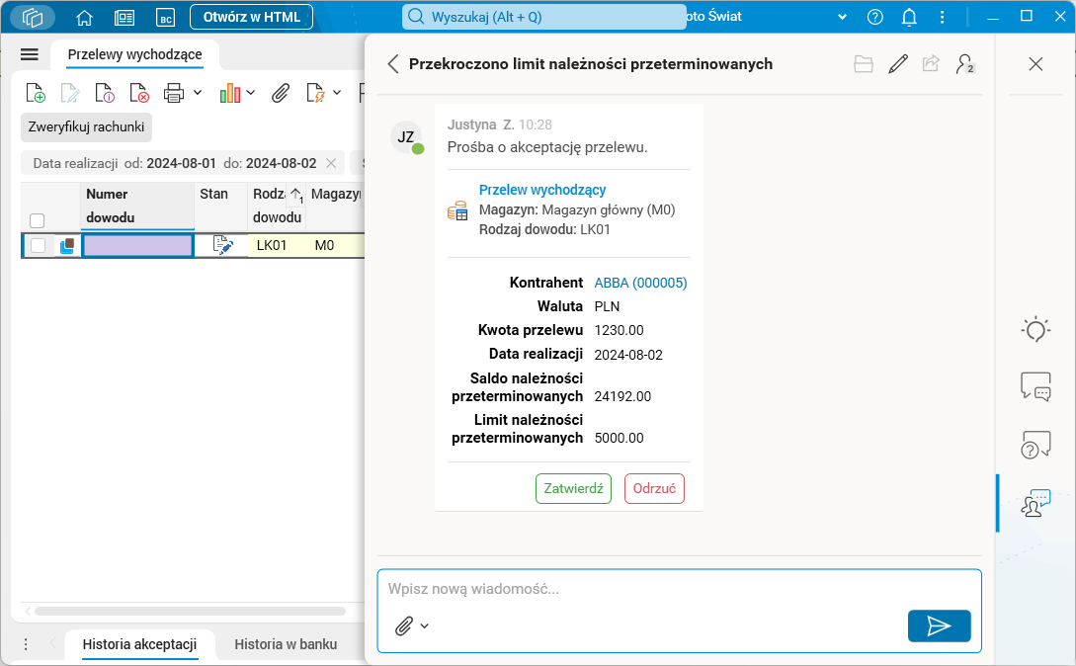The height and width of the screenshot is (666, 1076).
Task: Open the help question mark icon
Action: [x=875, y=17]
